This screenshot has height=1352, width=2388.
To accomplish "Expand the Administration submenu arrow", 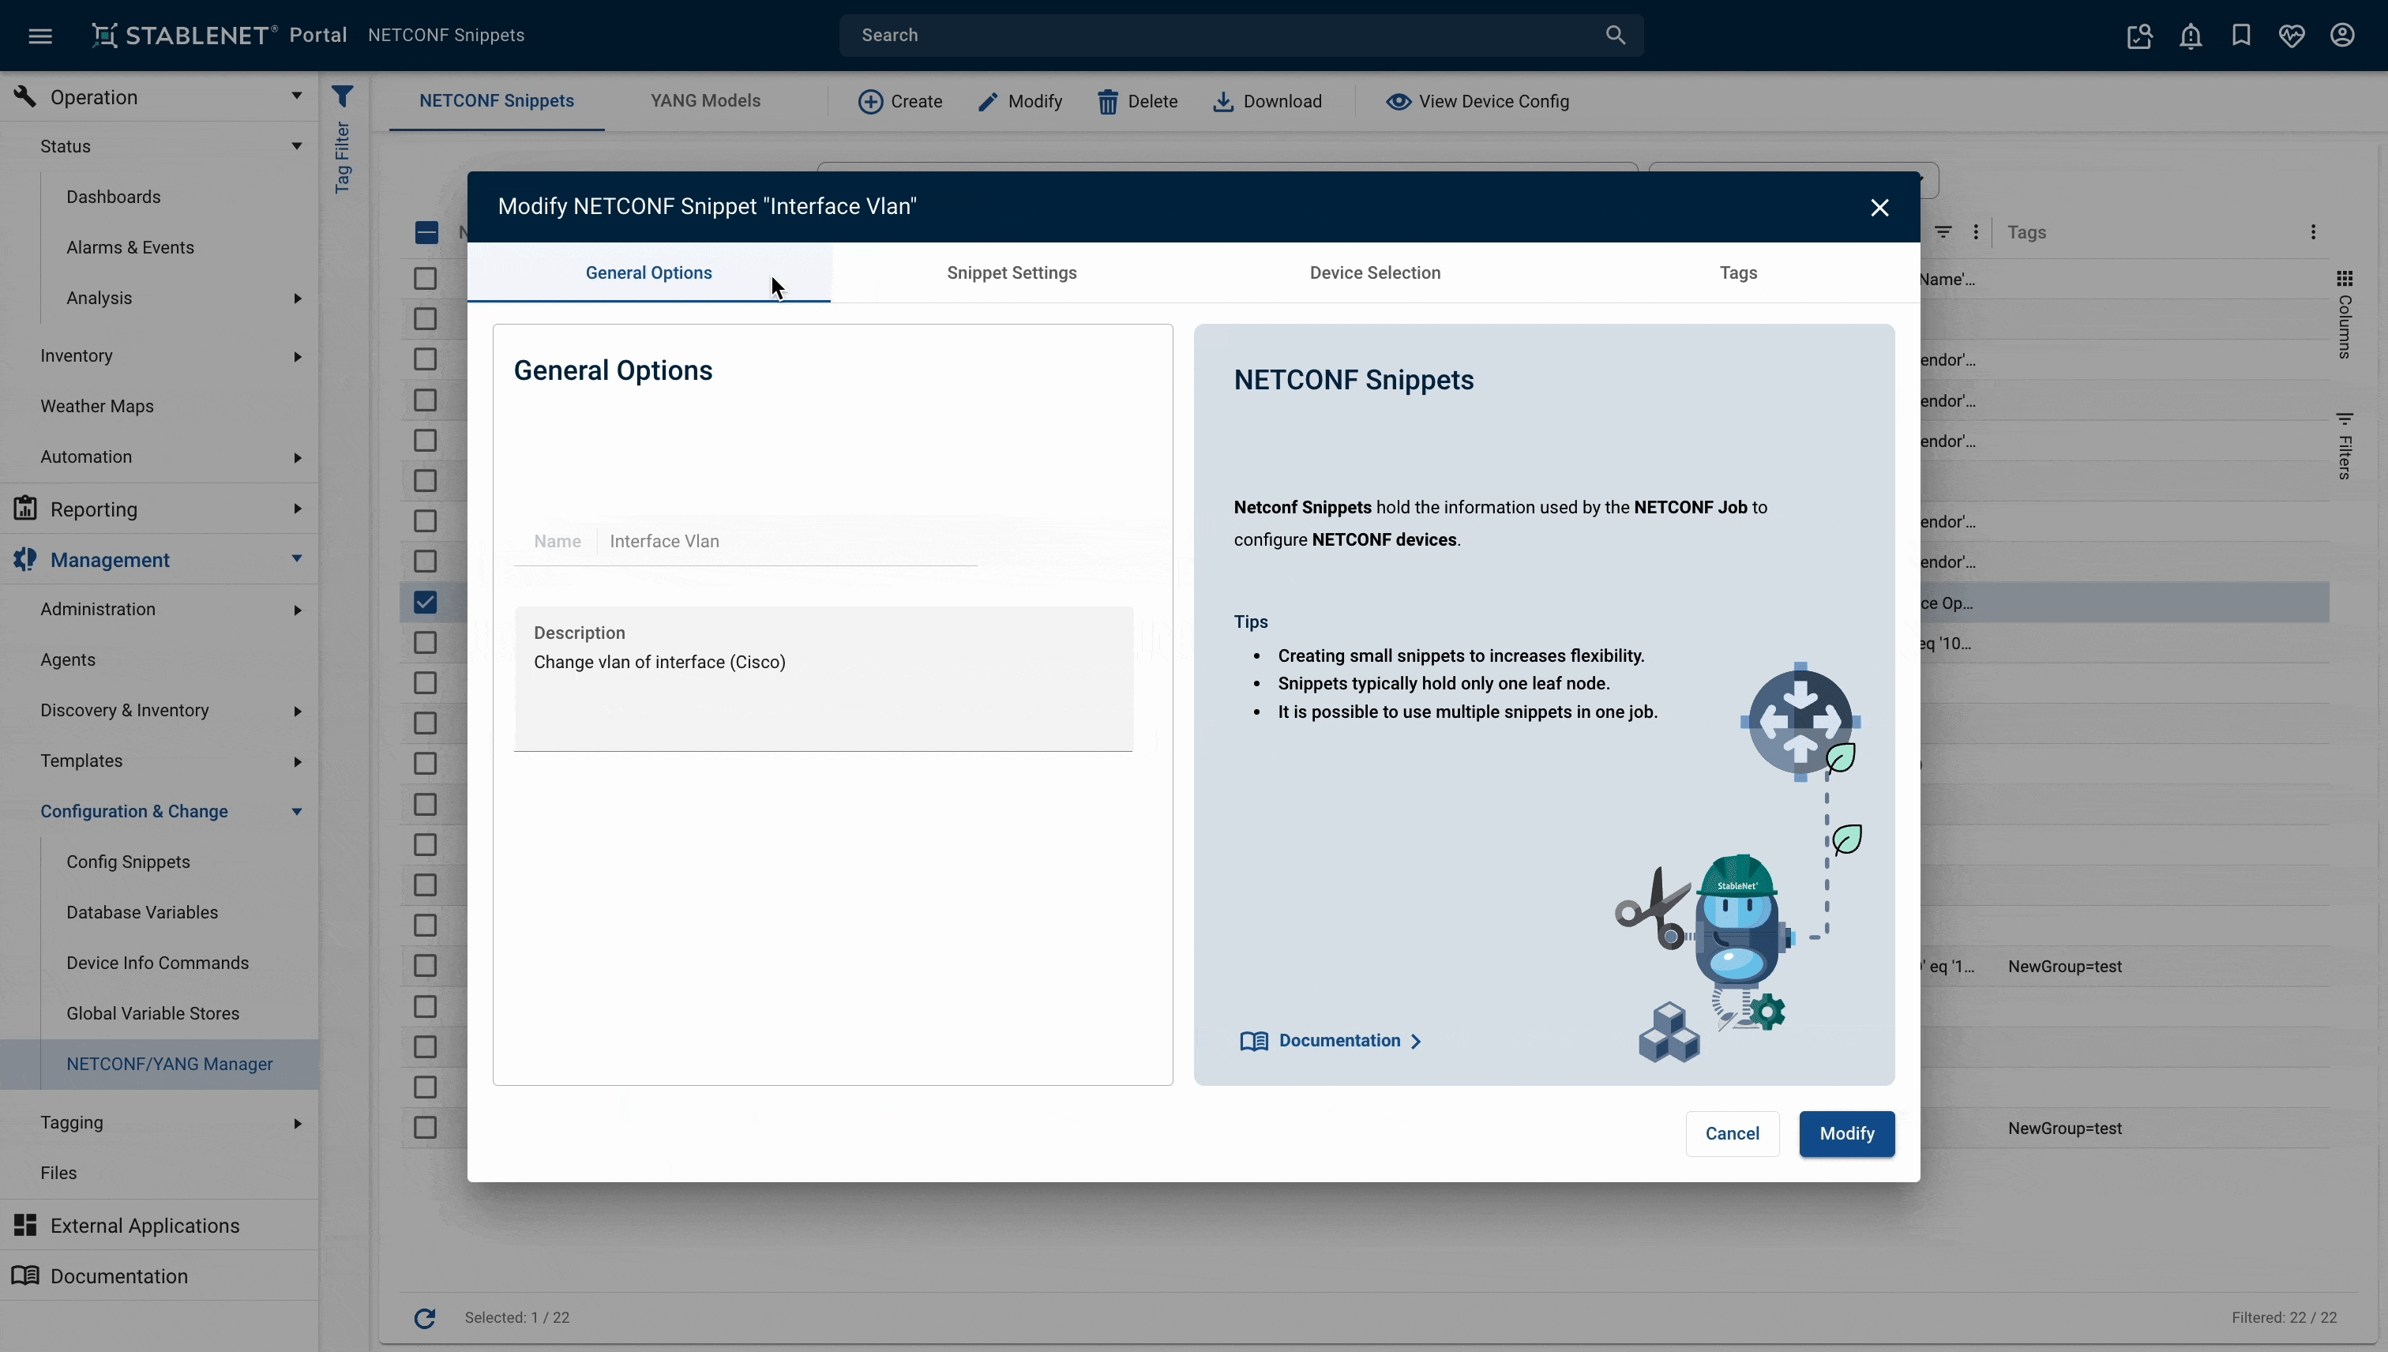I will (x=297, y=610).
